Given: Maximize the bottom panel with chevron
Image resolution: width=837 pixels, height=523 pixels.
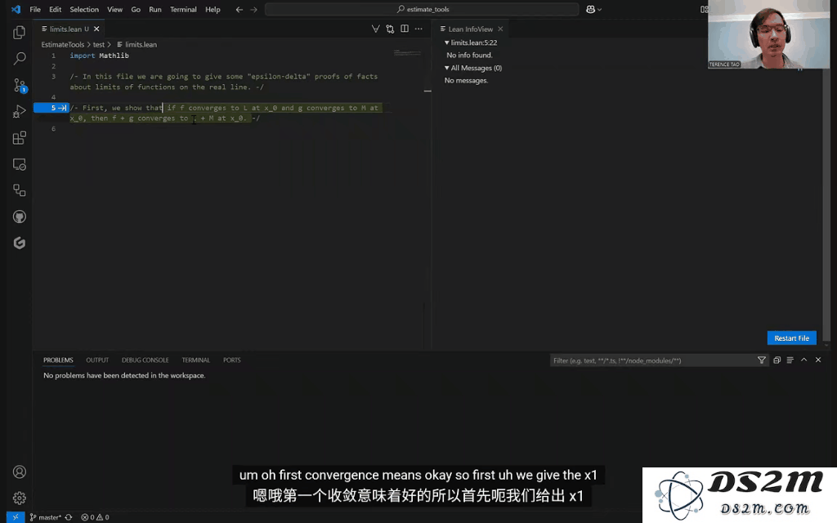Looking at the screenshot, I should 804,360.
